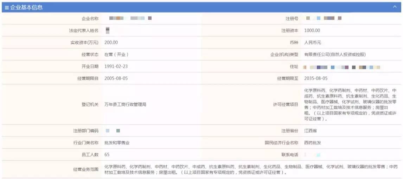Select the 经营期限至 date 2035-08-05

point(316,78)
